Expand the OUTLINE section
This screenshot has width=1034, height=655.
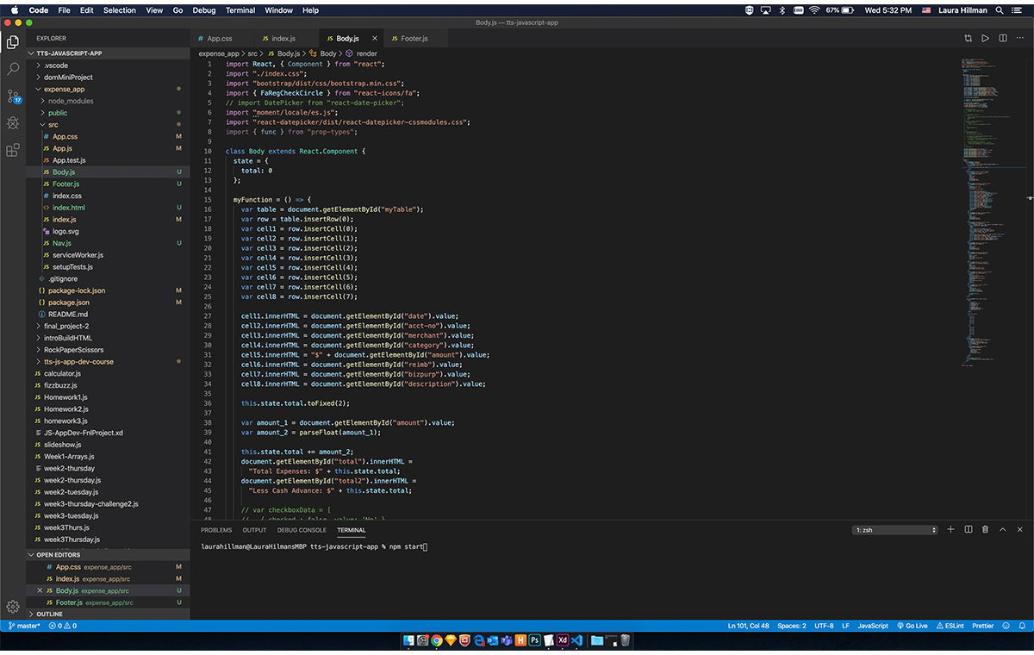(49, 614)
